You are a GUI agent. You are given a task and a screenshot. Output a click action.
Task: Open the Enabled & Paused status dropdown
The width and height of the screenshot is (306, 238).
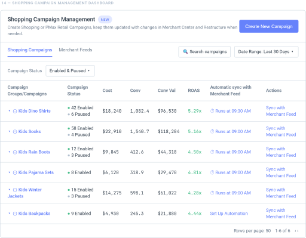click(70, 71)
